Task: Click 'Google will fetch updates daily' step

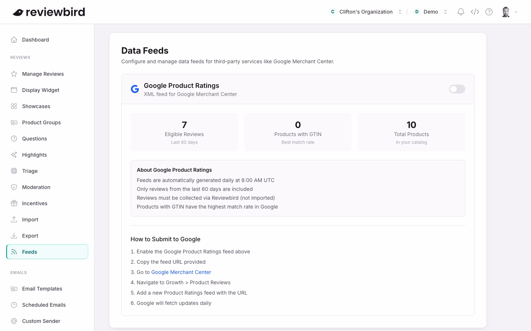Action: [x=171, y=303]
